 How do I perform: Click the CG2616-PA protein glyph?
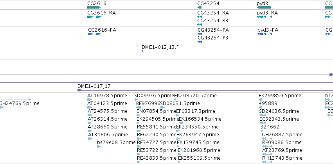[x=94, y=34]
